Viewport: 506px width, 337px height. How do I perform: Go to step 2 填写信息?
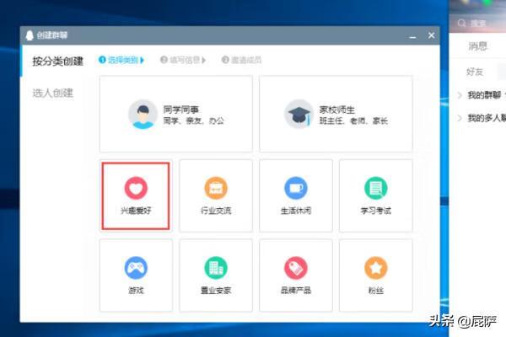pyautogui.click(x=183, y=60)
